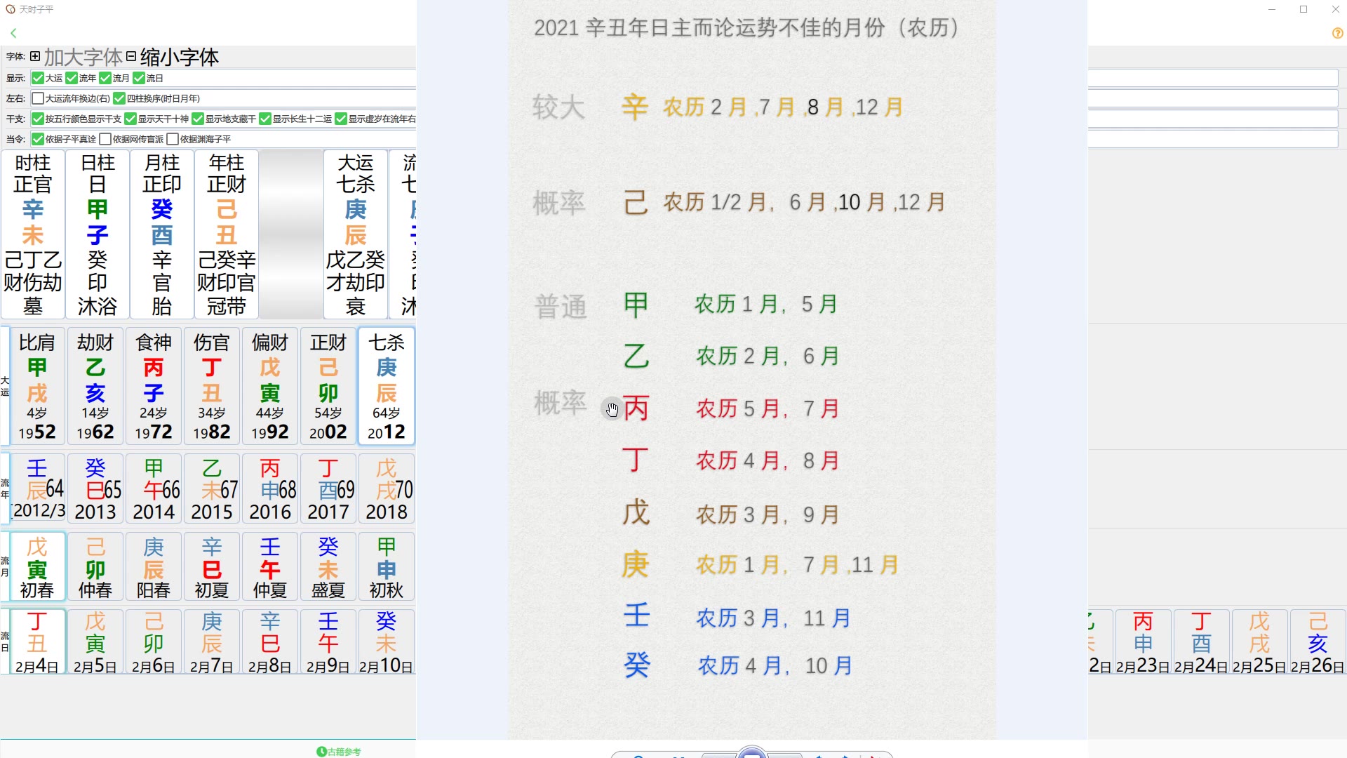
Task: Toggle 显示长生十二运 checkbox
Action: click(x=265, y=119)
